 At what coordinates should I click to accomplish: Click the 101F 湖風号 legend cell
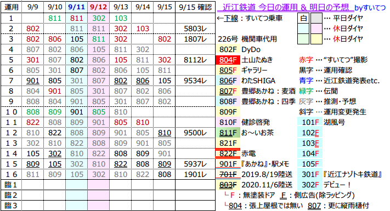tap(310, 122)
